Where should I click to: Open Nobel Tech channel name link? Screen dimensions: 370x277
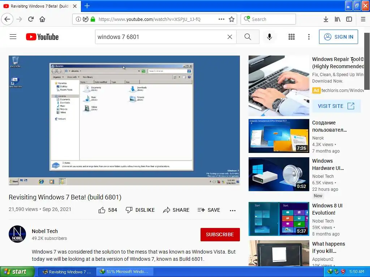45,231
